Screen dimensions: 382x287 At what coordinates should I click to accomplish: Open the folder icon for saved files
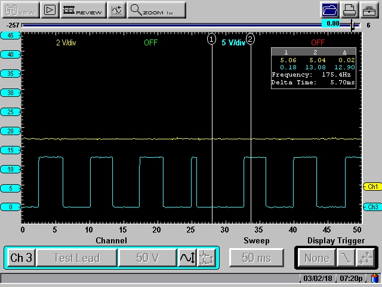tap(329, 10)
